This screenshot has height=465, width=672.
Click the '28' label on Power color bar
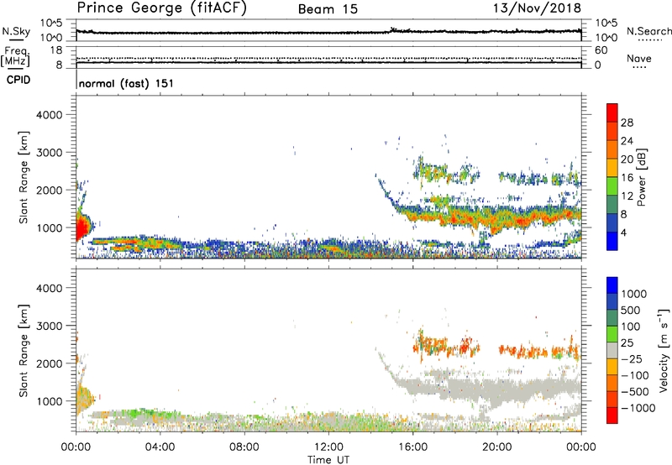point(627,123)
